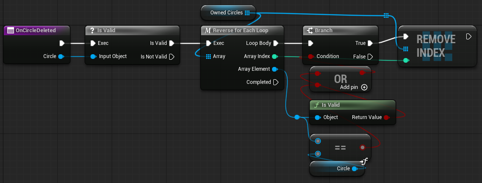The width and height of the screenshot is (482, 183).
Task: Click the Add pin plus icon
Action: 364,87
